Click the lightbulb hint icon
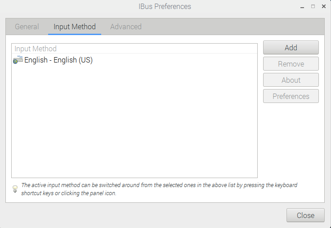This screenshot has height=228, width=331. (x=15, y=189)
